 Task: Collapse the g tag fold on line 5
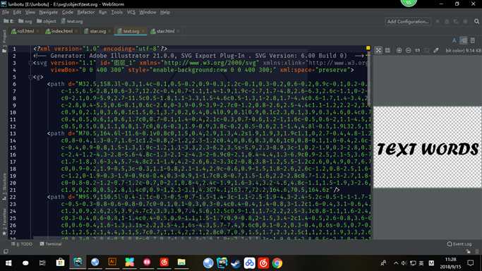coord(30,77)
